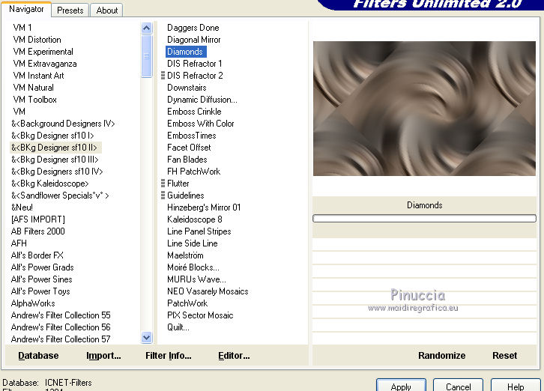Click the category list scrollbar thumb

click(x=147, y=56)
